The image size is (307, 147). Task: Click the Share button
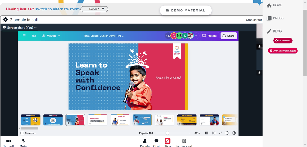coord(229,36)
